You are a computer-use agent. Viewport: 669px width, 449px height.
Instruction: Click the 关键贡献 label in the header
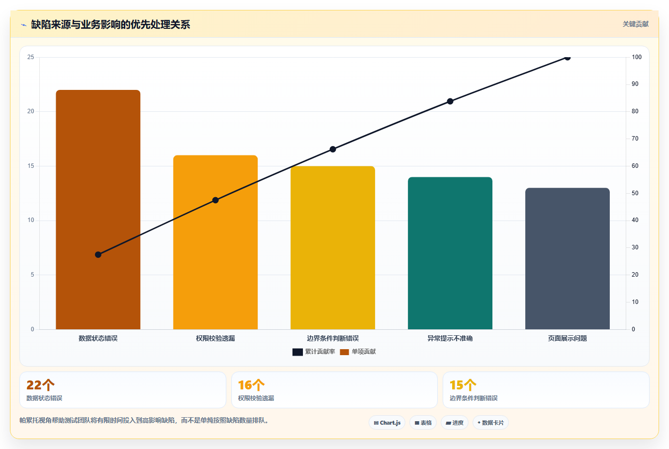click(x=636, y=24)
